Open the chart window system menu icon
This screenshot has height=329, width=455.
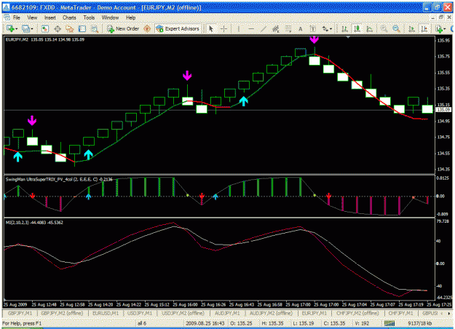7,17
